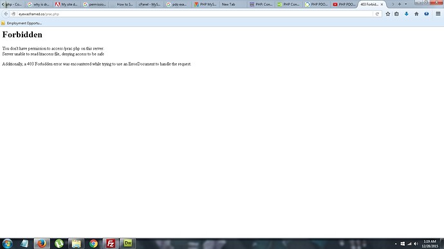Click the address bar showing eyewasframed.co/prac.php

[196, 14]
